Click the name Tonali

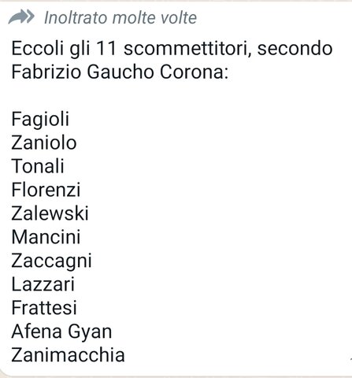(38, 166)
